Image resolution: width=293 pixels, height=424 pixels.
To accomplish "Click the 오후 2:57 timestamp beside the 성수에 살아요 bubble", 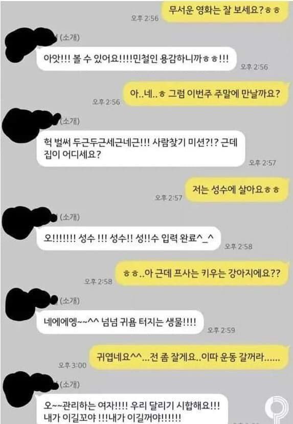I will tap(169, 198).
